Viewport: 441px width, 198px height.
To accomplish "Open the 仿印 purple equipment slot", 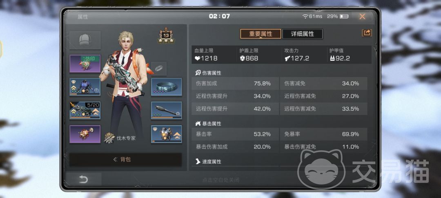I will click(85, 64).
